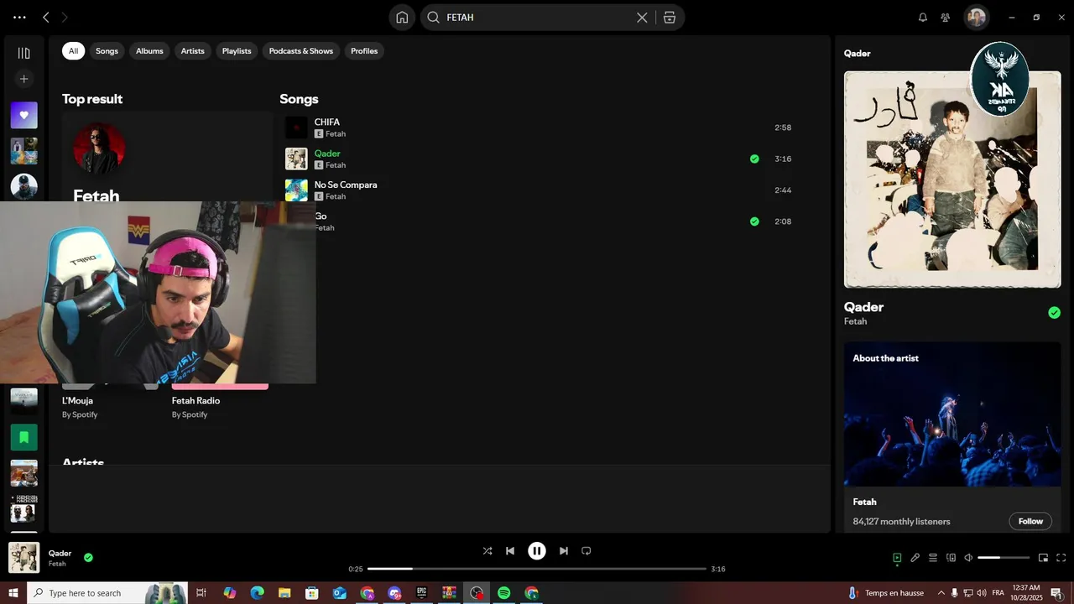This screenshot has height=604, width=1074.
Task: Open the Fetah artist link under CHIFA
Action: coord(336,134)
